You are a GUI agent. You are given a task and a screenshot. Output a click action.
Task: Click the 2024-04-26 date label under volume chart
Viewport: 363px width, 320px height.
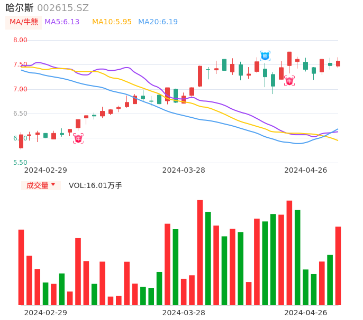click(305, 313)
